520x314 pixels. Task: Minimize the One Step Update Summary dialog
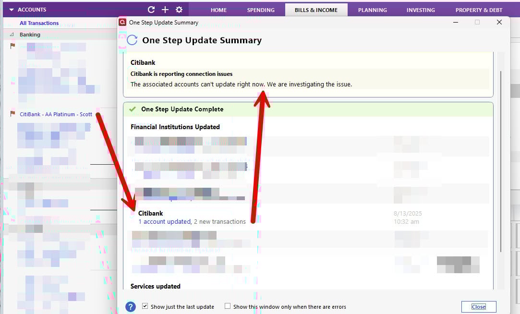coord(456,22)
